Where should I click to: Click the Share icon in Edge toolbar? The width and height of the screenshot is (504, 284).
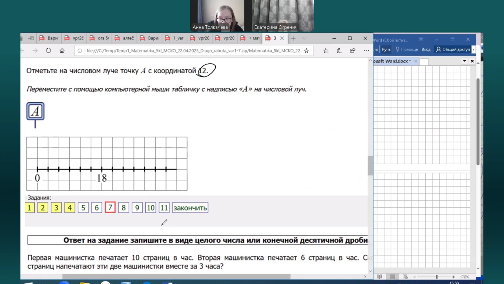pyautogui.click(x=352, y=51)
